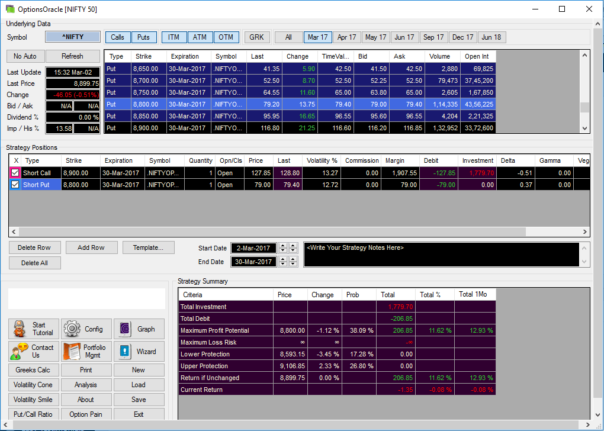Click the ^NIFTY symbol button
The height and width of the screenshot is (431, 604).
coord(73,37)
